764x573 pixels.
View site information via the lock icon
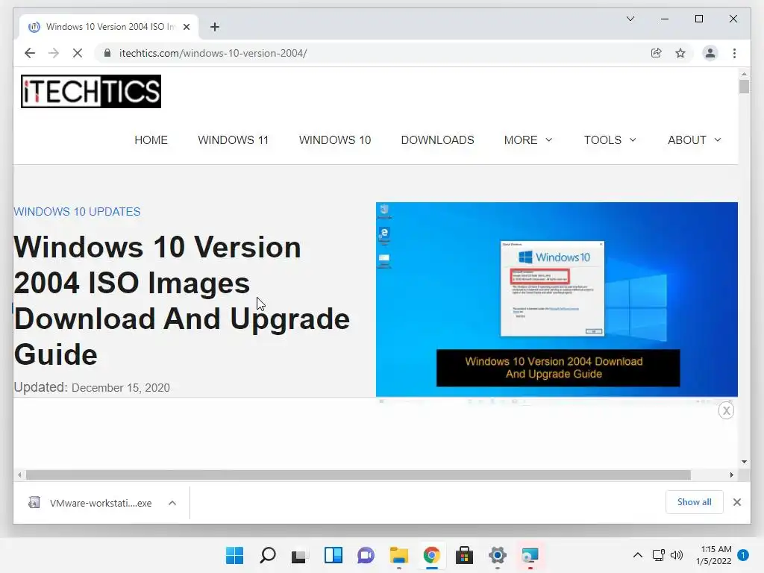tap(107, 53)
